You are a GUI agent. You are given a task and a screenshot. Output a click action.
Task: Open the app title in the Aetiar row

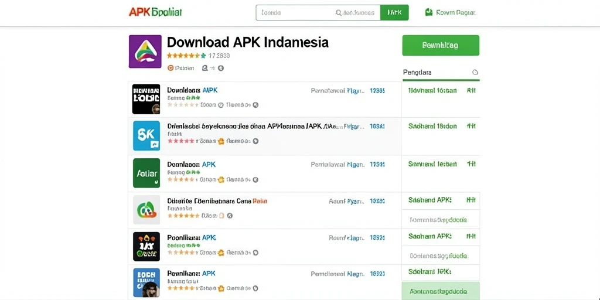coord(192,164)
